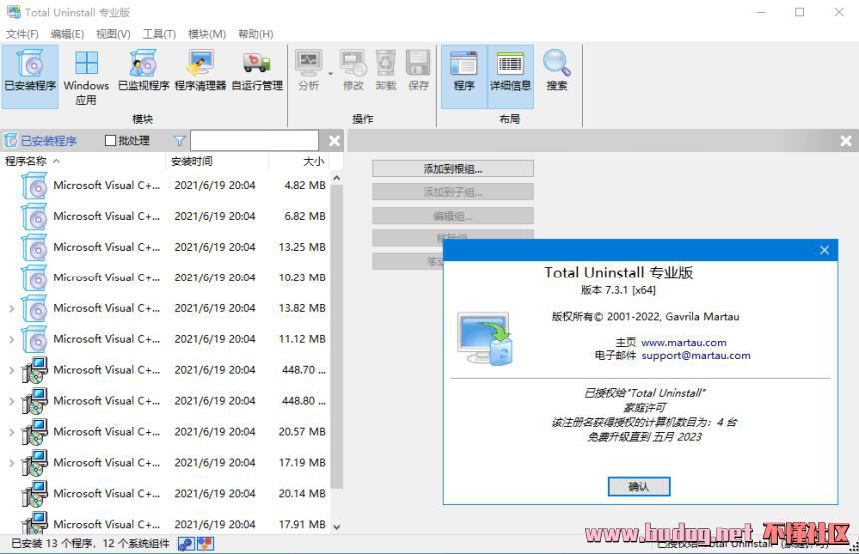Switch to 程序 layout view
859x554 pixels.
click(464, 76)
